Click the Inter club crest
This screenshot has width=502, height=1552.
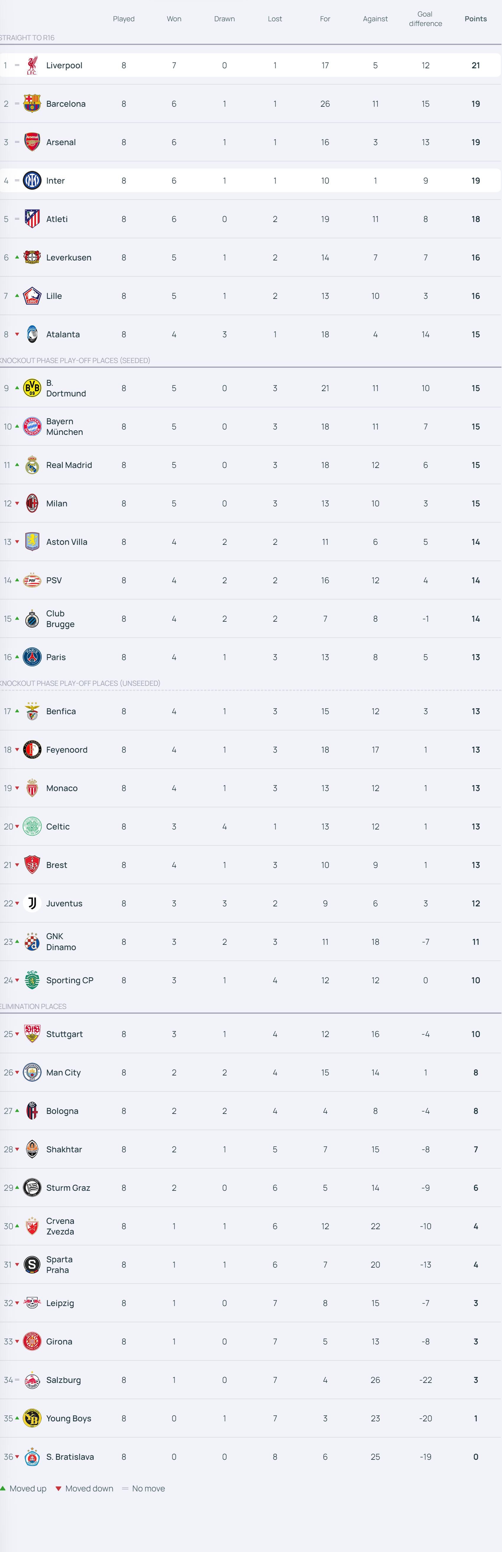32,181
